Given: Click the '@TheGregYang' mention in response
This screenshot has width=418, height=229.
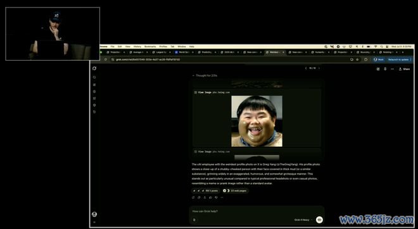Looking at the screenshot, I should point(286,164).
